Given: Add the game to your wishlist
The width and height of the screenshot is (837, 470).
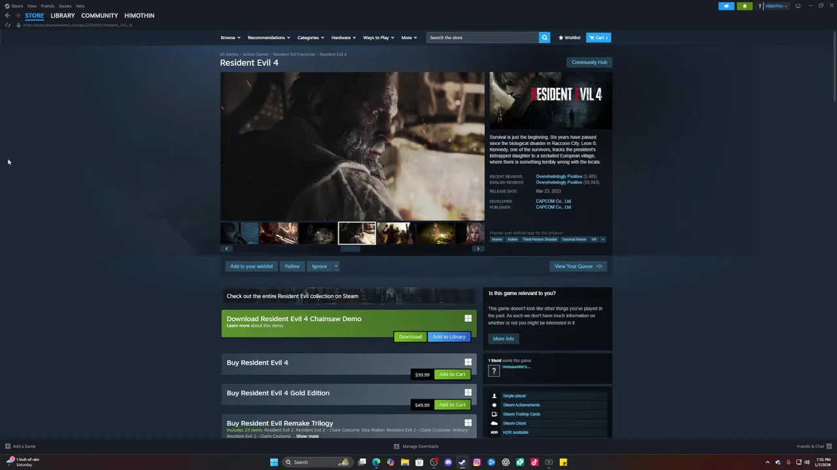Looking at the screenshot, I should tap(251, 266).
